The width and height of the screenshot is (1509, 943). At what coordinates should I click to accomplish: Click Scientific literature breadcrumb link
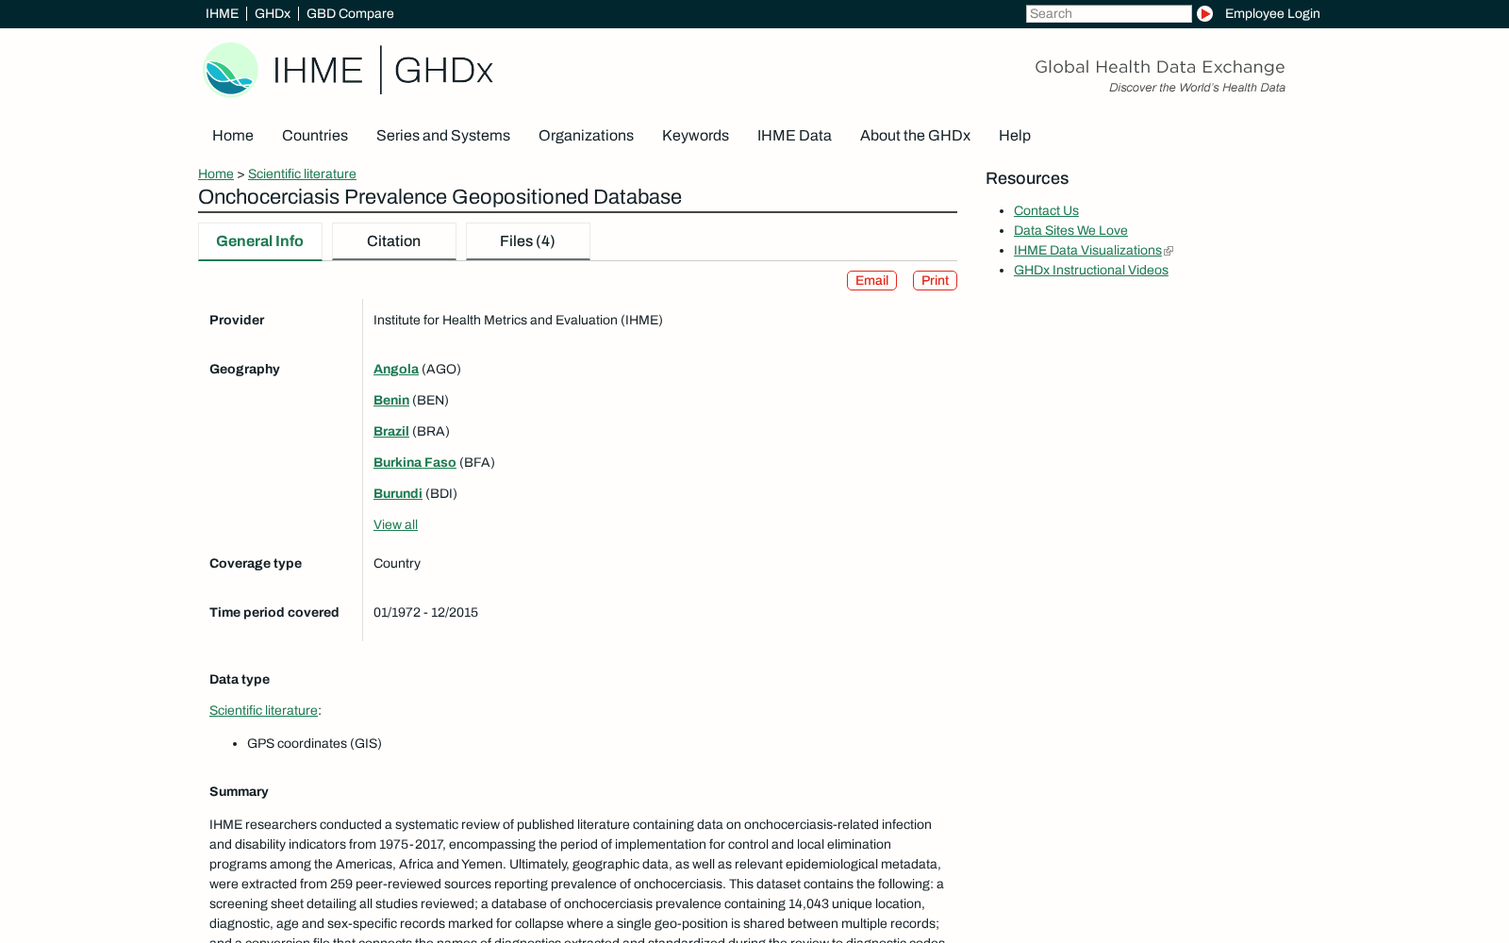(x=302, y=174)
